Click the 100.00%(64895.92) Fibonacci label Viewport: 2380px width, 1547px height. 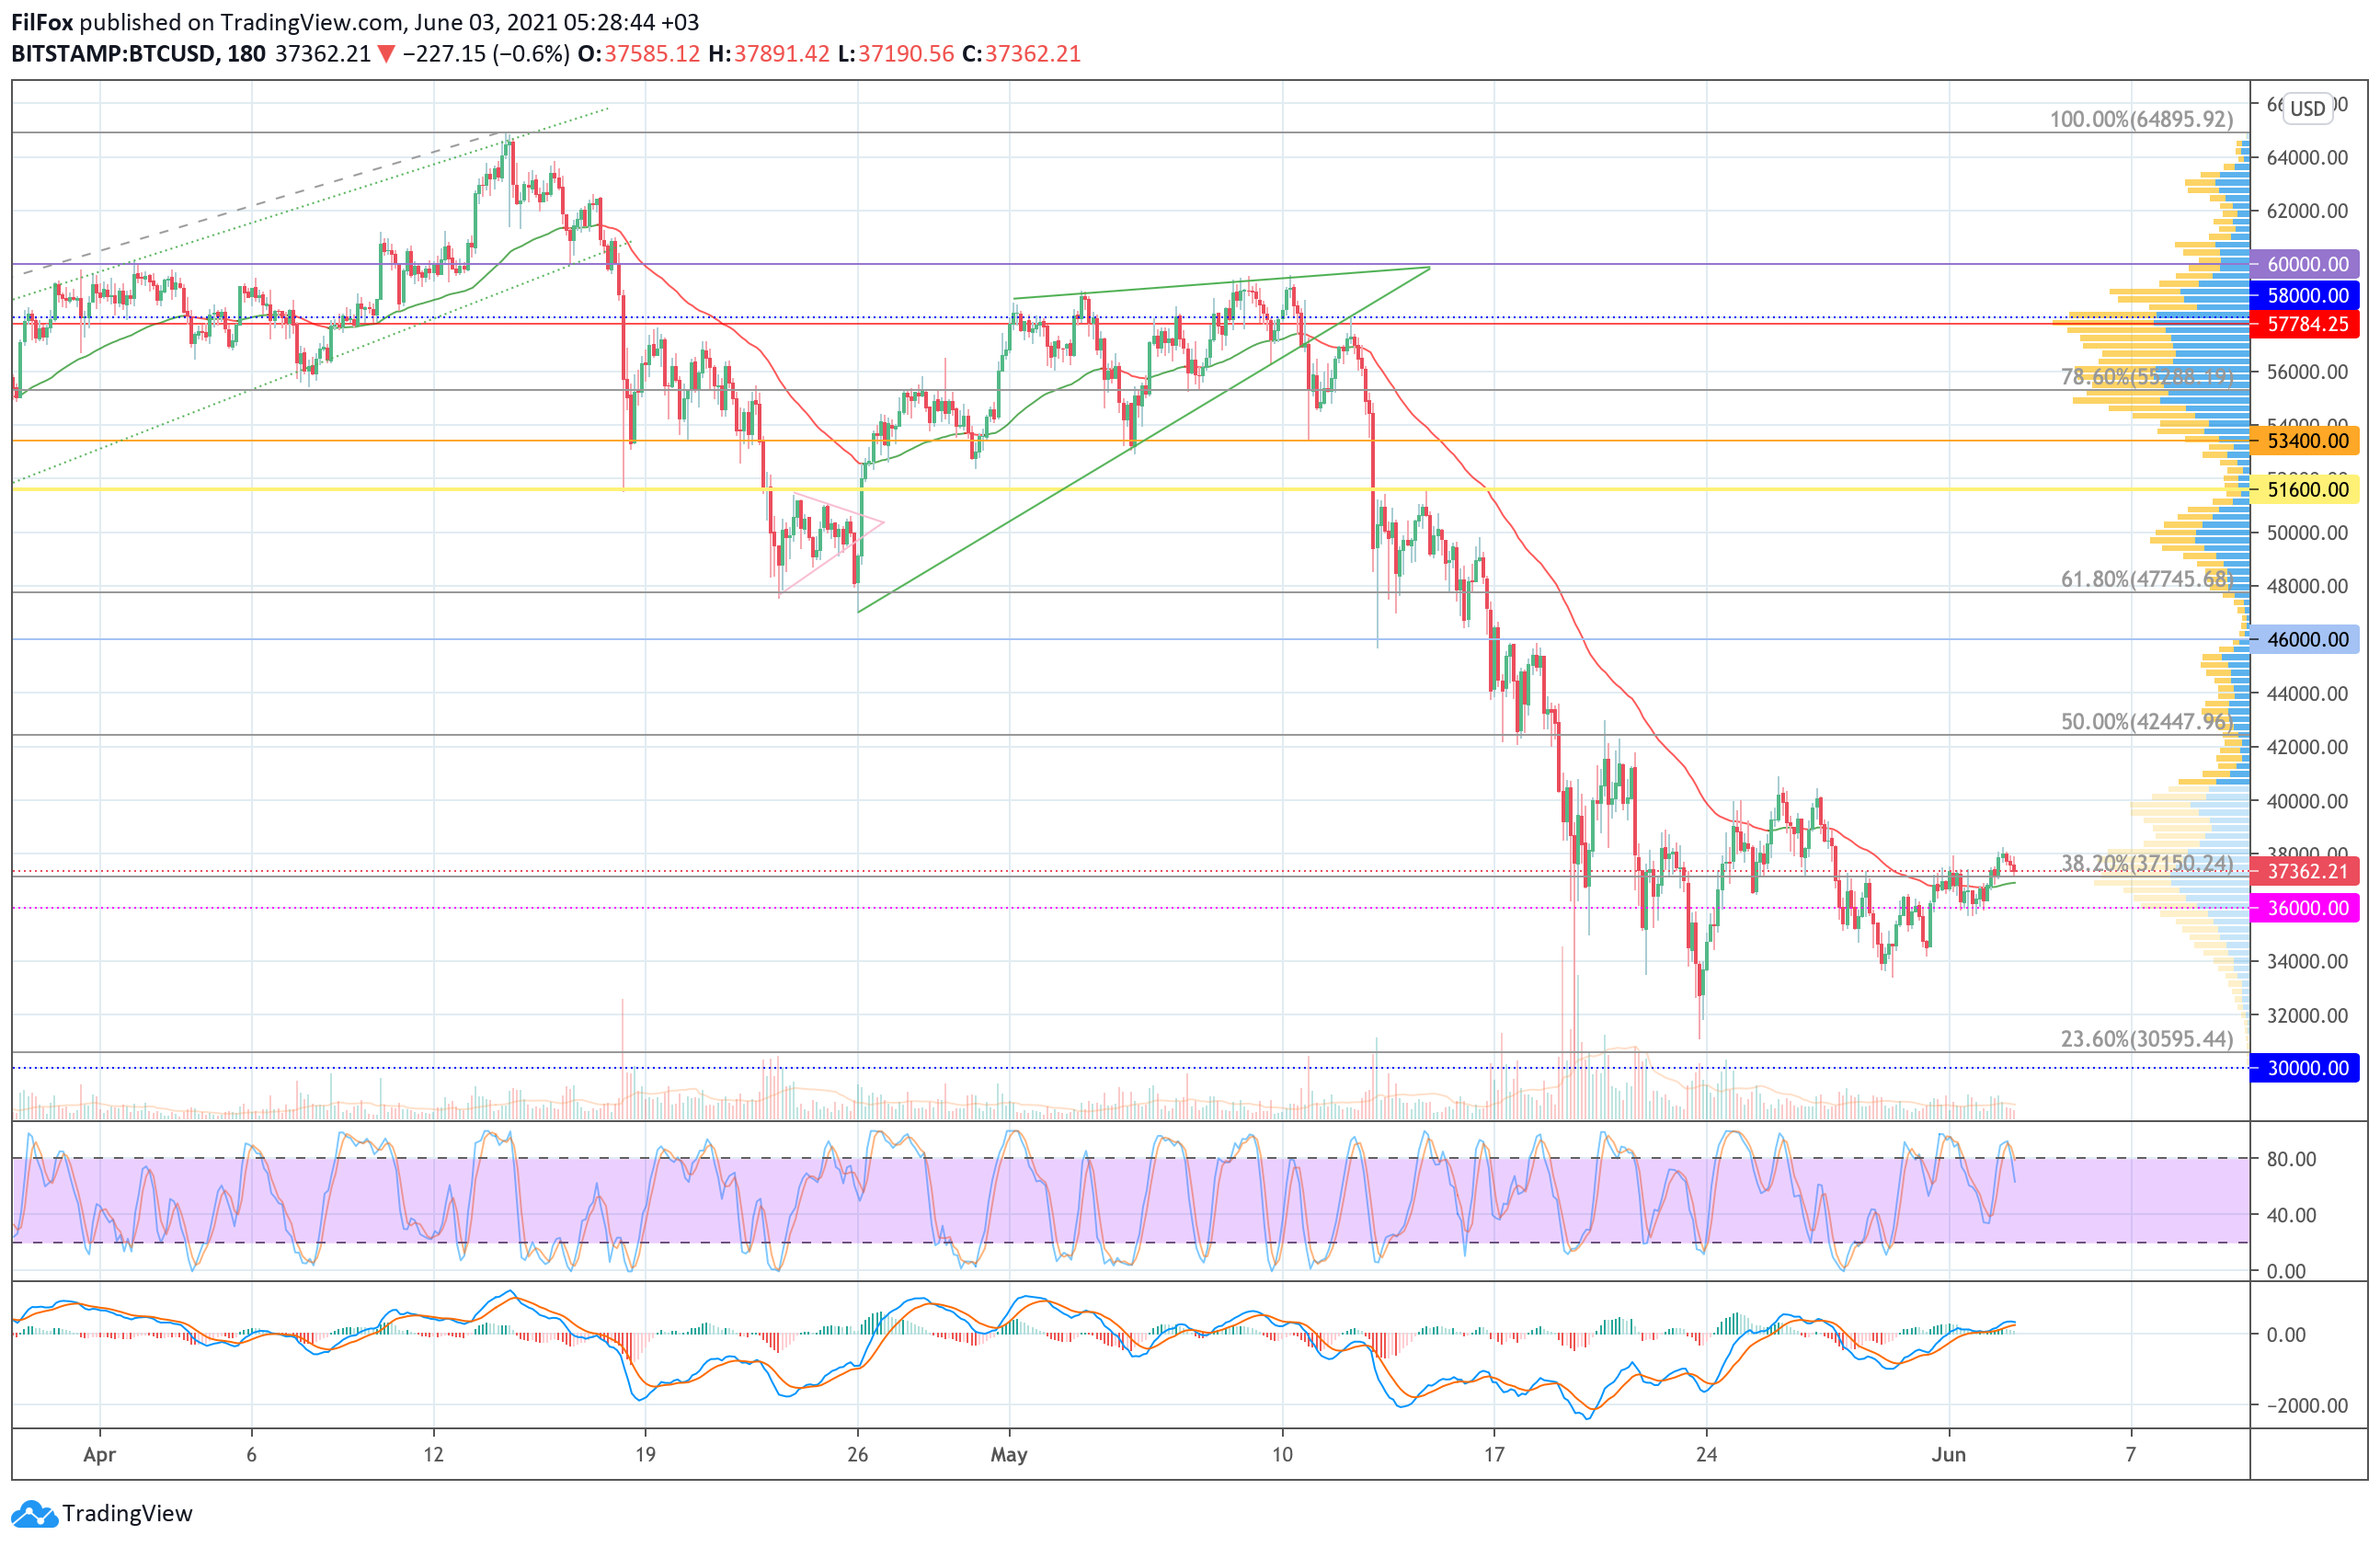click(2140, 119)
